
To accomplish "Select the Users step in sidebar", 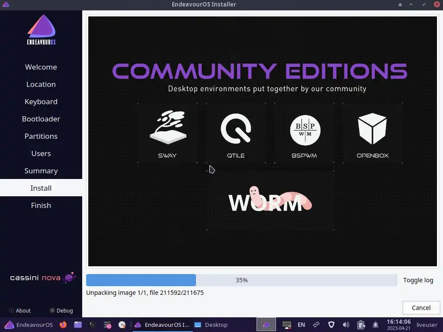I will (41, 153).
